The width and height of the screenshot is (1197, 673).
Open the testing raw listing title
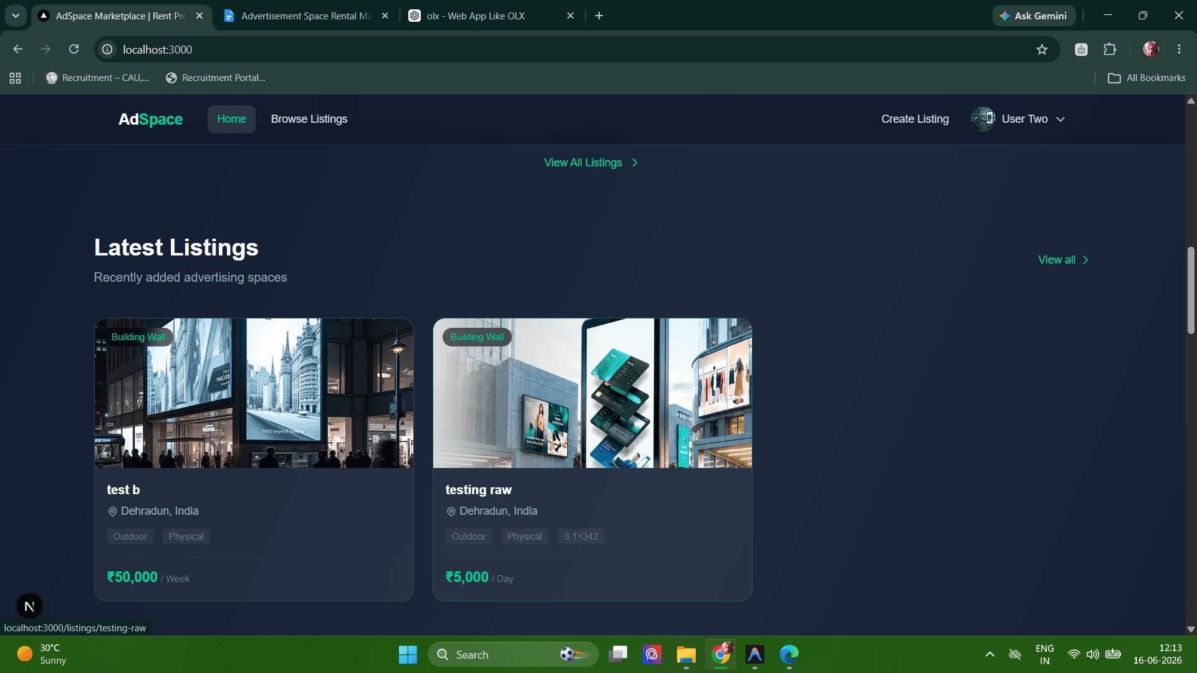tap(479, 490)
